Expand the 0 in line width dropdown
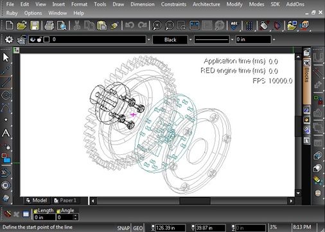 (x=274, y=40)
